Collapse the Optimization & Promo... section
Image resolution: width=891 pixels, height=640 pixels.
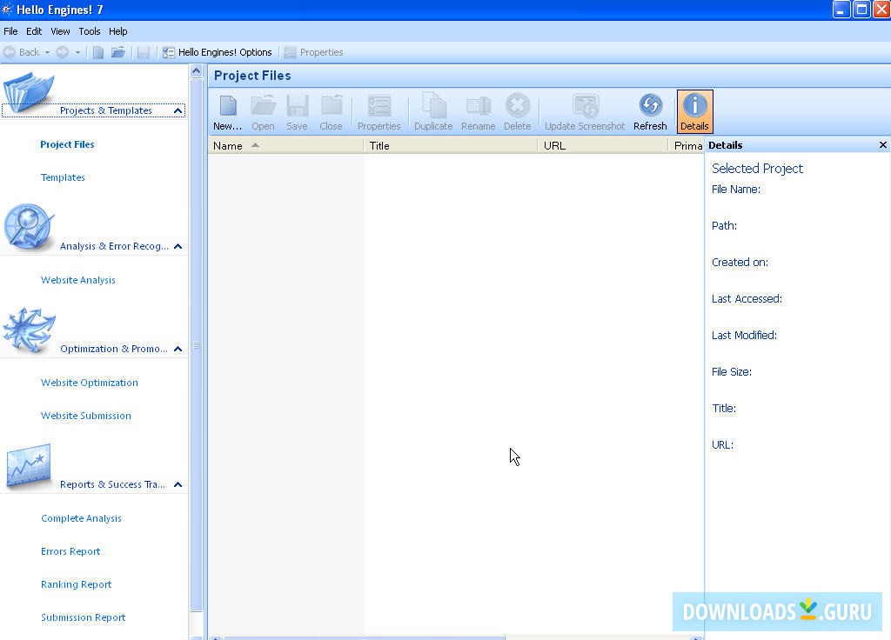[178, 349]
